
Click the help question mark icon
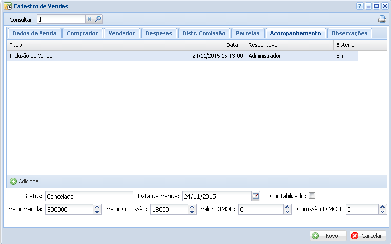(x=360, y=6)
